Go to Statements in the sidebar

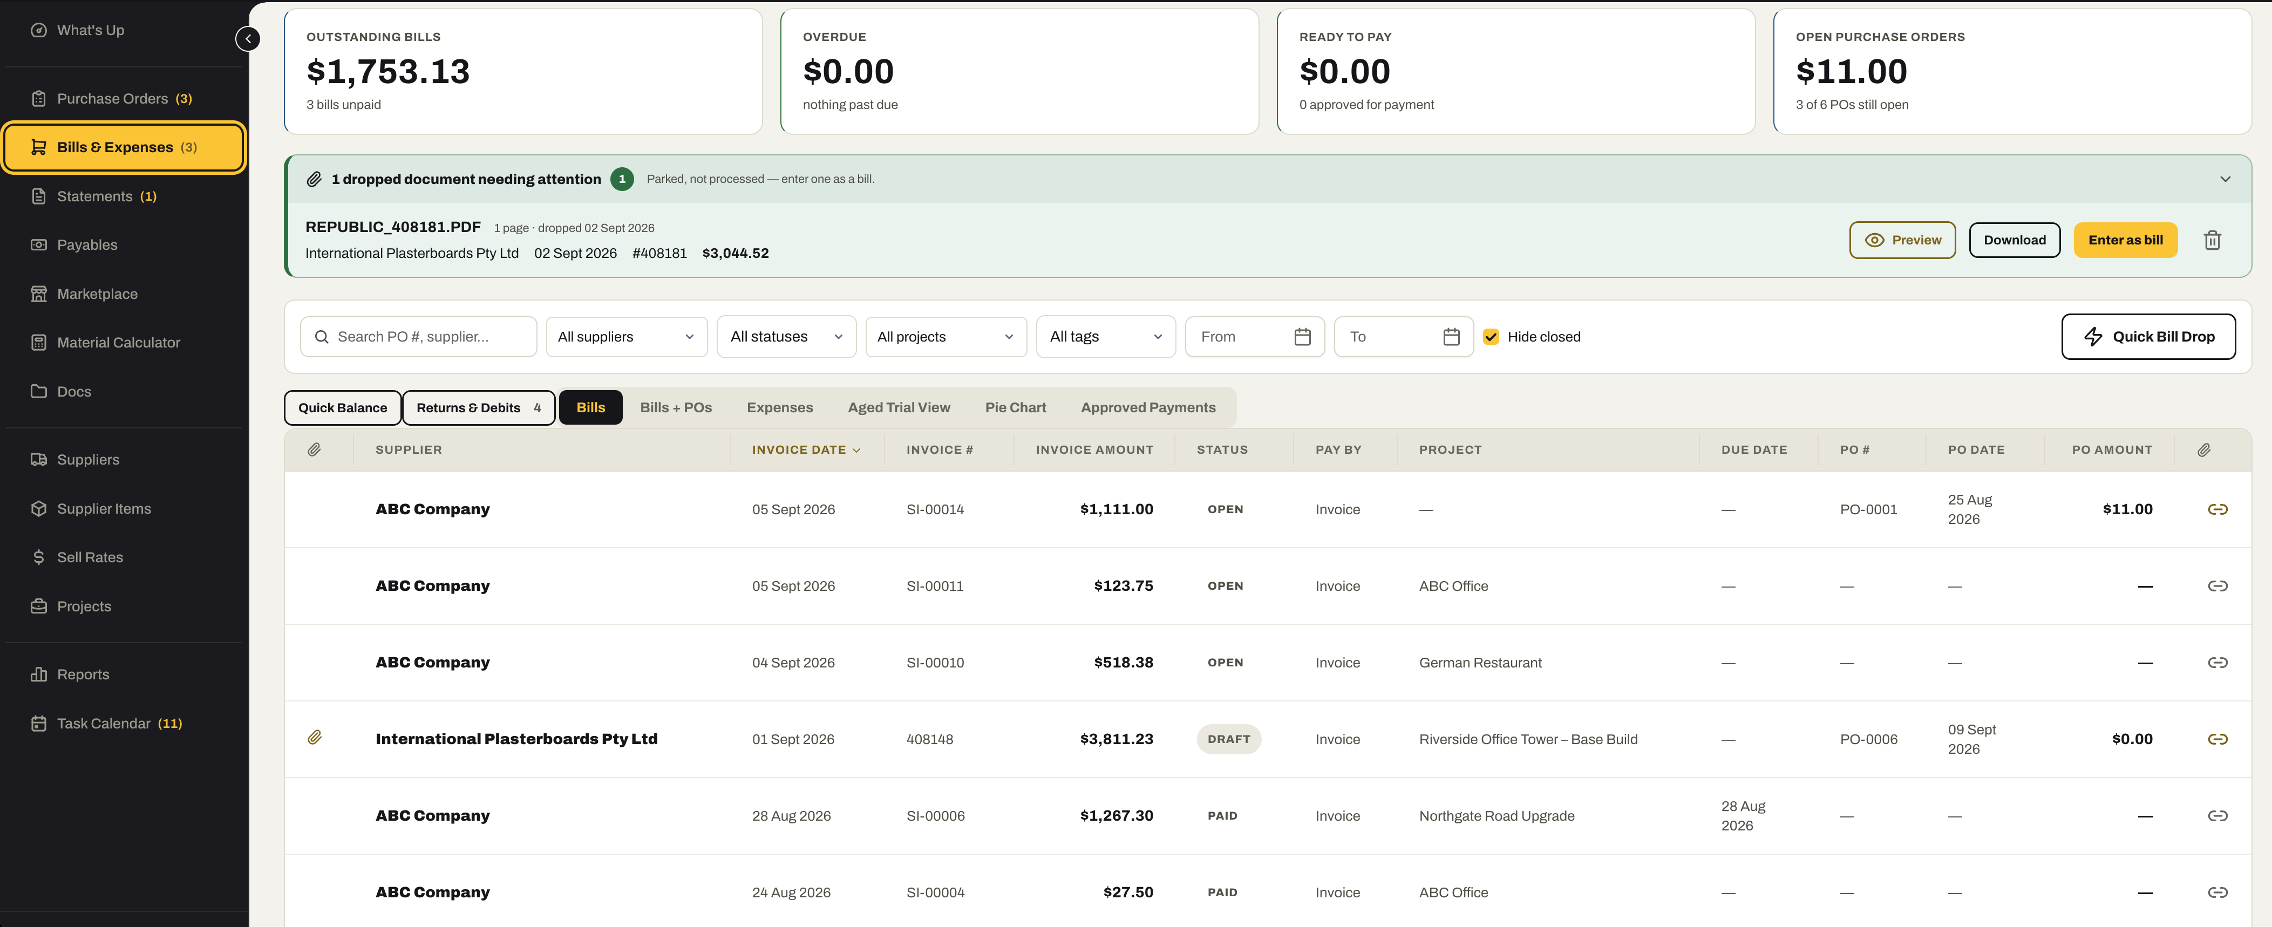click(x=123, y=197)
